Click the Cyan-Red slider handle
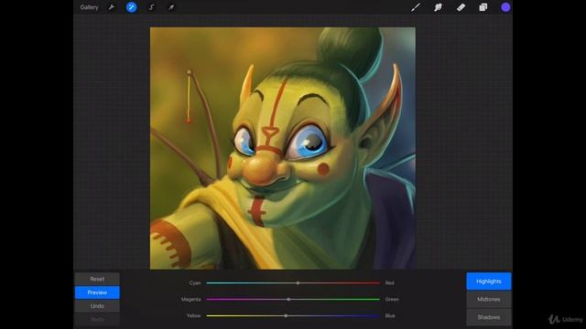The image size is (586, 329). (x=298, y=282)
